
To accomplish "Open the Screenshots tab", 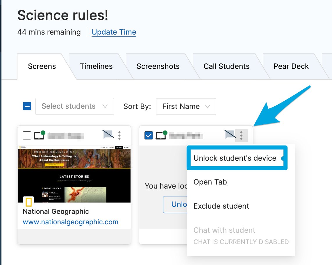I will coord(158,67).
